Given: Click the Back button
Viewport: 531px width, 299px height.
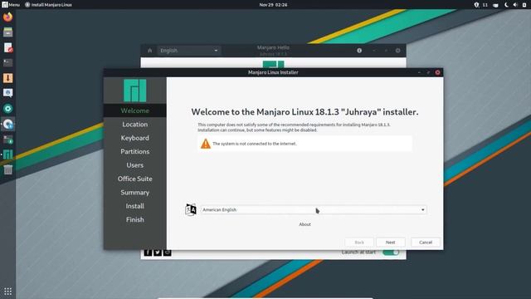Looking at the screenshot, I should point(359,243).
